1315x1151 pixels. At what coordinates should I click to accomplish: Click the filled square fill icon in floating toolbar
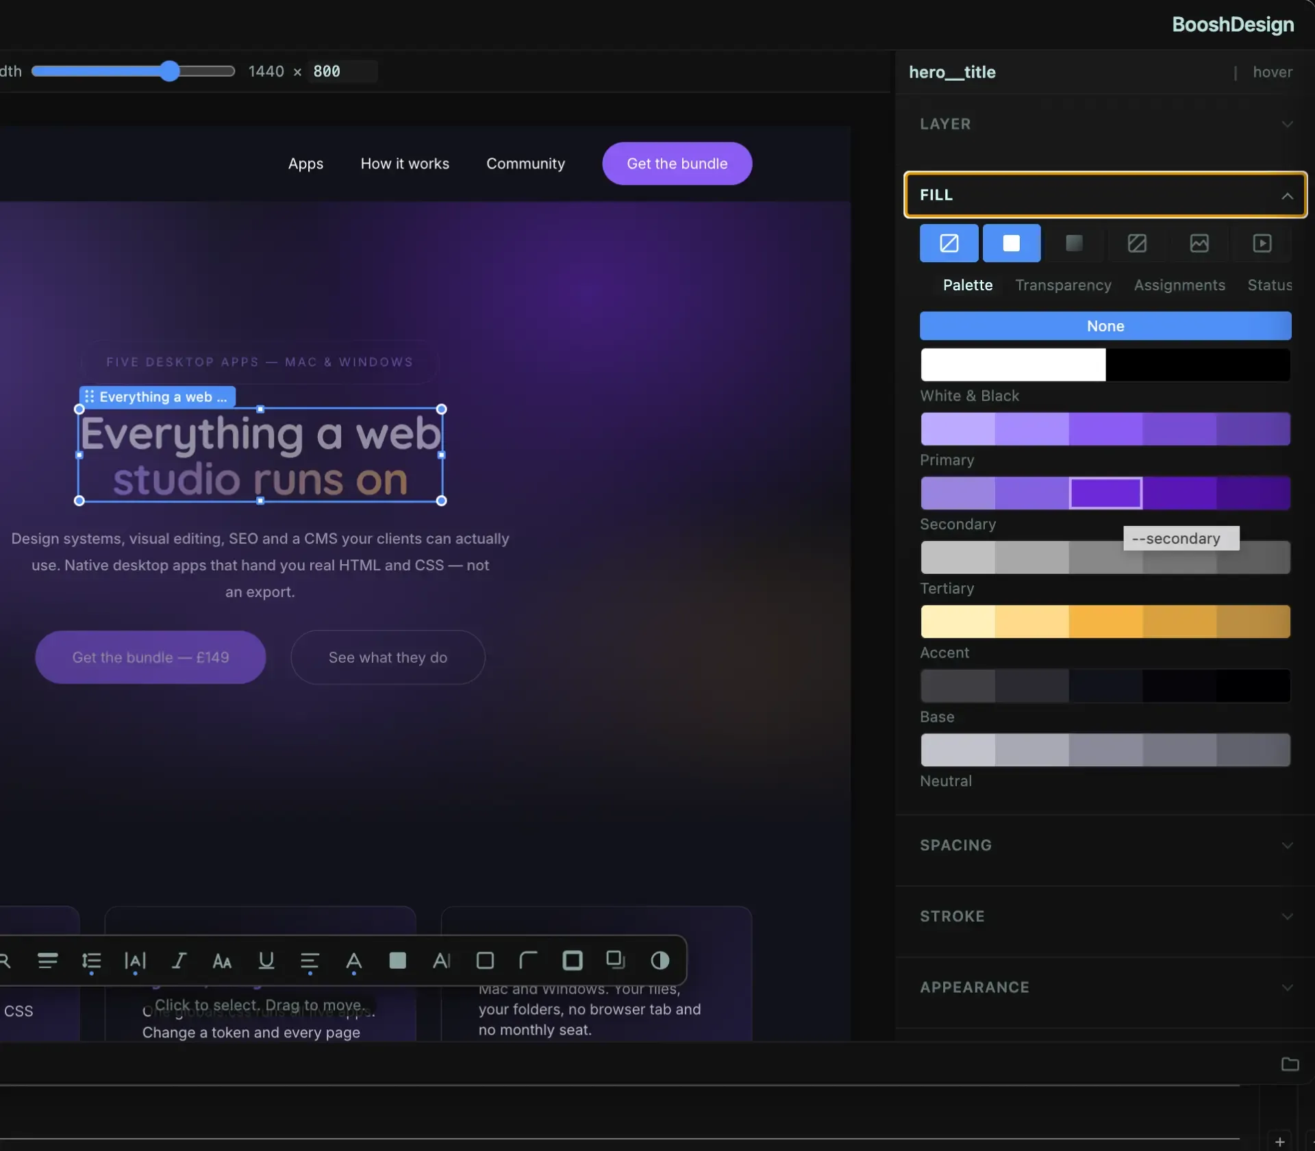[397, 961]
